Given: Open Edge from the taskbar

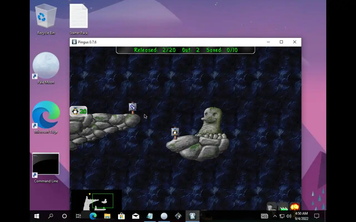Looking at the screenshot, I should (93, 216).
